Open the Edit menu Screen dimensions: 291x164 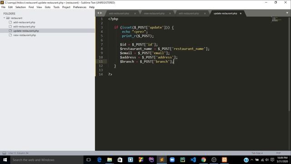pyautogui.click(x=10, y=7)
